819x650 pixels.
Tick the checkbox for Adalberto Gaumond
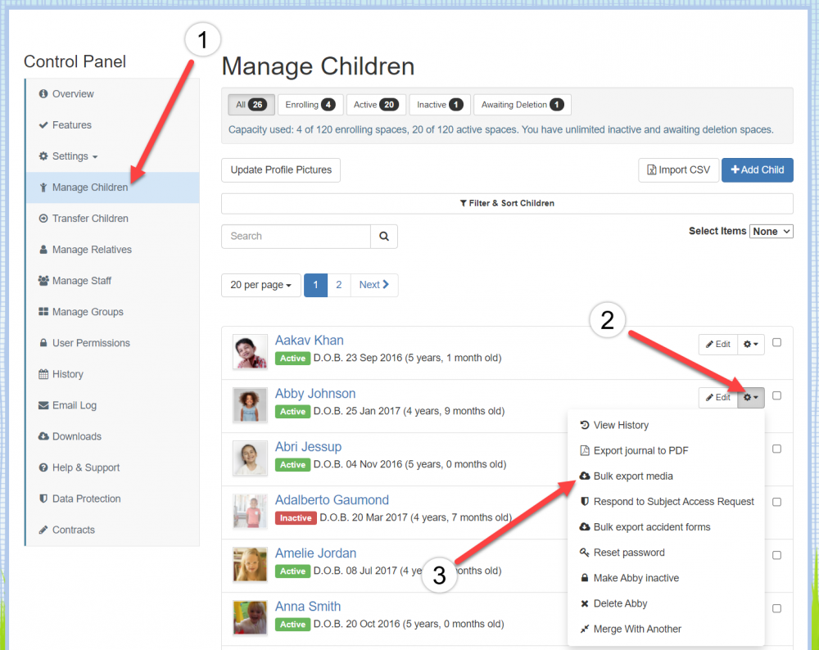point(776,503)
